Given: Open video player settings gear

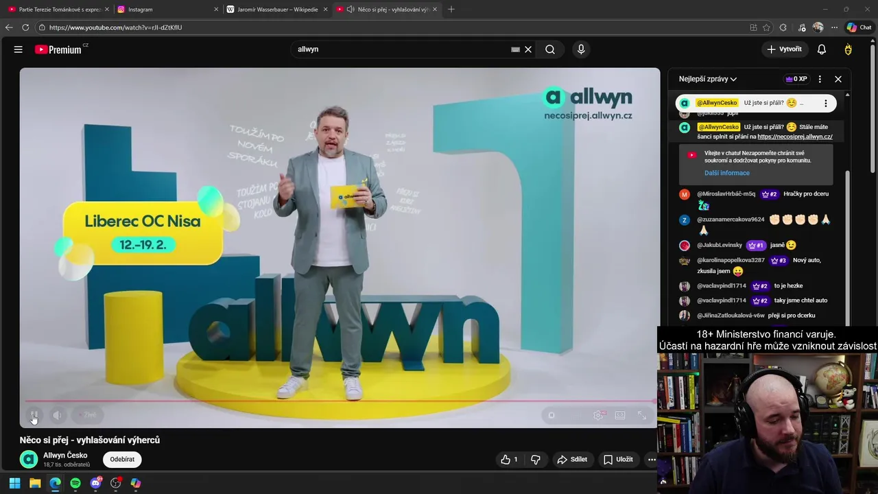Looking at the screenshot, I should [598, 415].
